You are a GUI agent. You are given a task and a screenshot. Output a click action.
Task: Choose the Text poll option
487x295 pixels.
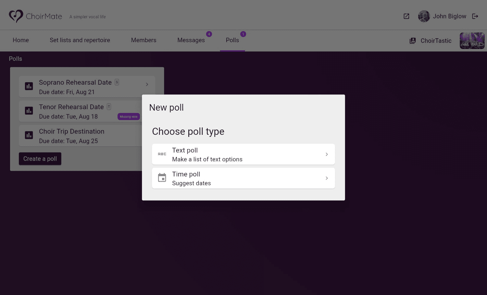pos(243,154)
